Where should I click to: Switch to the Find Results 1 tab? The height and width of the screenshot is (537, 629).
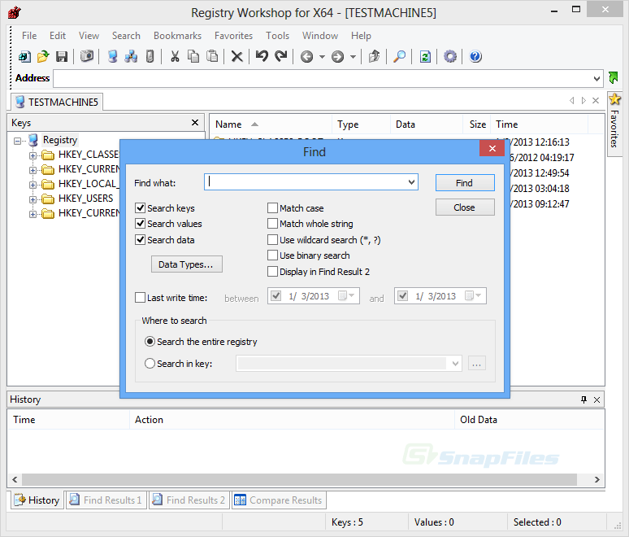click(x=106, y=500)
